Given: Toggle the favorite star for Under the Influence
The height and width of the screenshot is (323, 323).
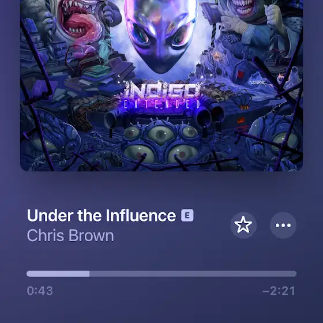Looking at the screenshot, I should [243, 225].
